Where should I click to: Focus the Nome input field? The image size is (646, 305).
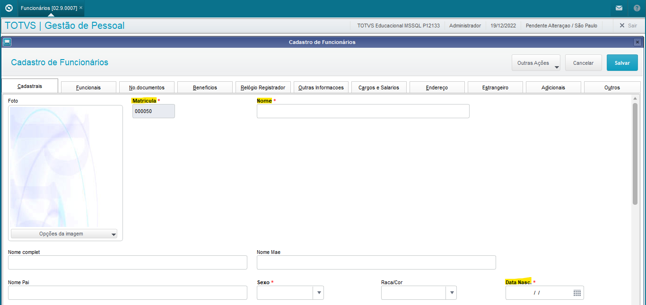(x=363, y=111)
